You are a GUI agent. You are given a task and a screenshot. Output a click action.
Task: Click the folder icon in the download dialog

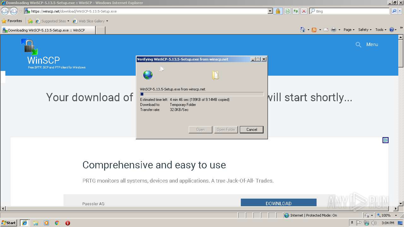coord(215,75)
